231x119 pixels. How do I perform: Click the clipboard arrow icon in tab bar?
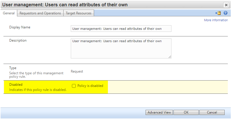pos(218,13)
